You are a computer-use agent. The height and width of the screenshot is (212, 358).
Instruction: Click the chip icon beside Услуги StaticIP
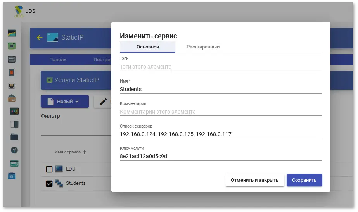[49, 80]
